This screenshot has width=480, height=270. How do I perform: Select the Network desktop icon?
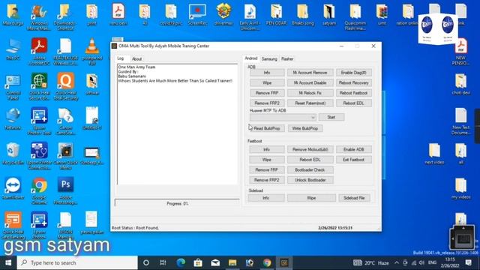click(x=13, y=118)
